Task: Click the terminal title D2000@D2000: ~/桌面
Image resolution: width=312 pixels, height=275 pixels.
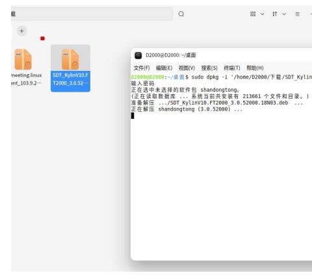Action: pos(171,55)
